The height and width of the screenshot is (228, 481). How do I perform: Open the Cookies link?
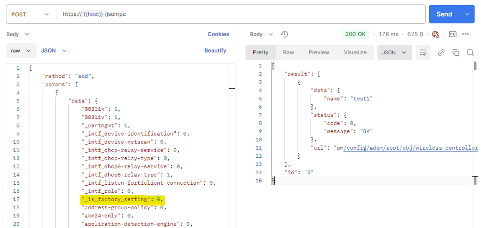pos(218,34)
